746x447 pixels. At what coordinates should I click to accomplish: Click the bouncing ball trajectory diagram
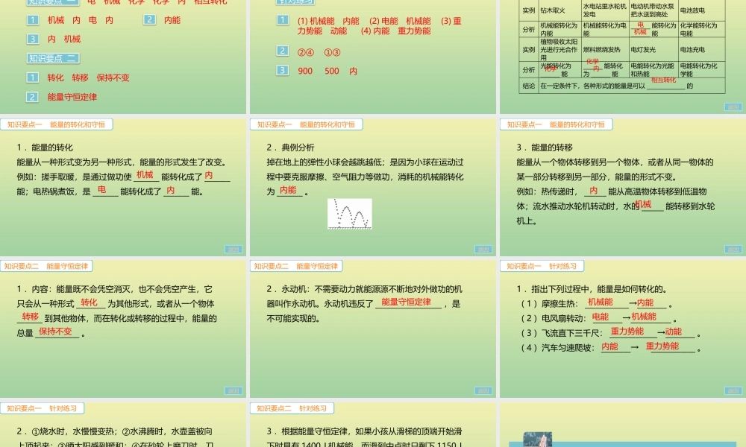tap(350, 214)
